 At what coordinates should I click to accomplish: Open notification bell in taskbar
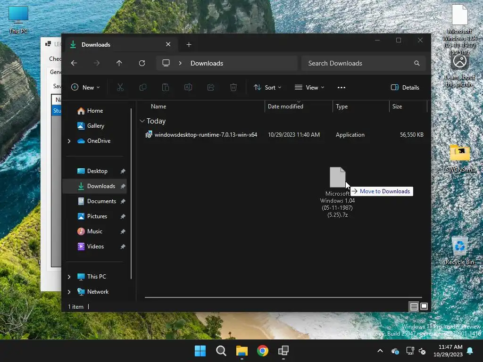tap(470, 351)
